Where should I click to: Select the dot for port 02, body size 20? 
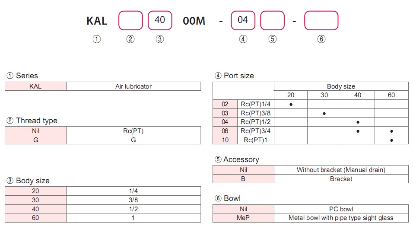(x=291, y=104)
